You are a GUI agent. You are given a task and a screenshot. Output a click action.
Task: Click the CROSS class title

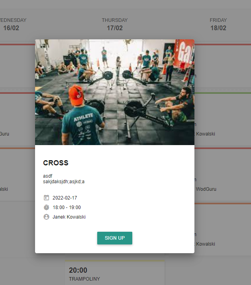pos(56,163)
